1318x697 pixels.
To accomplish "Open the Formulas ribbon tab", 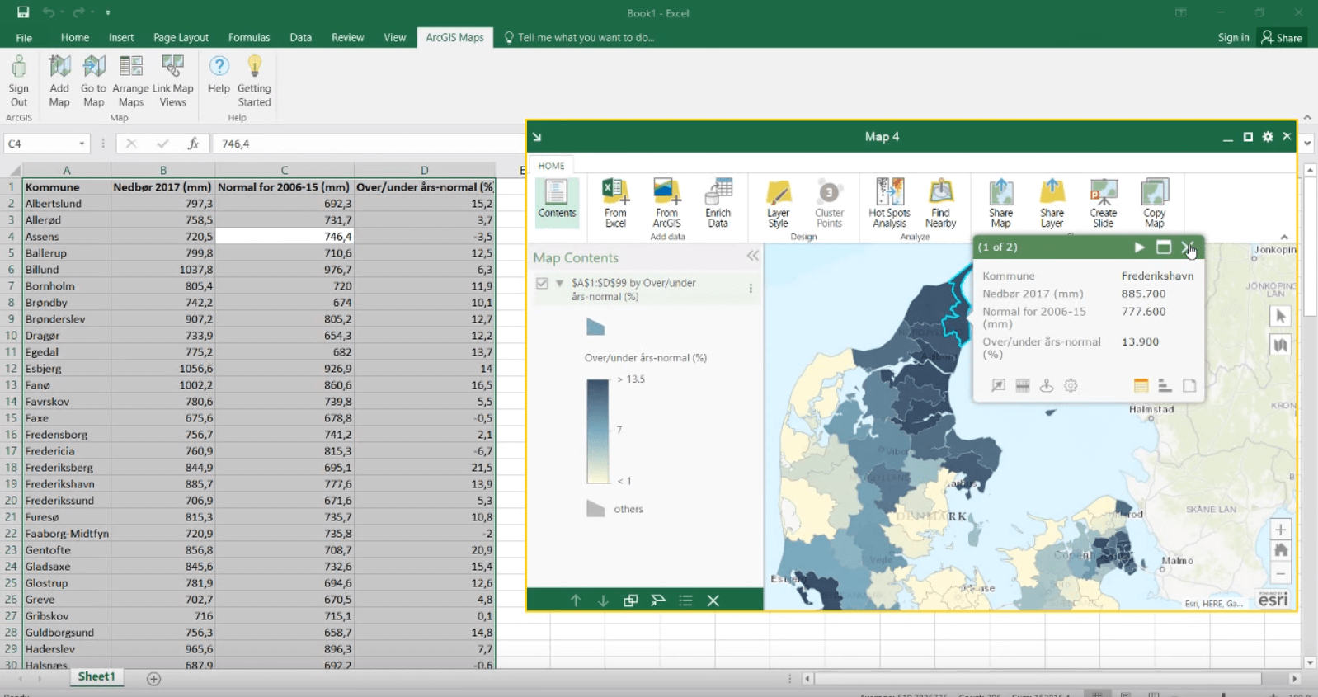I will click(x=248, y=37).
